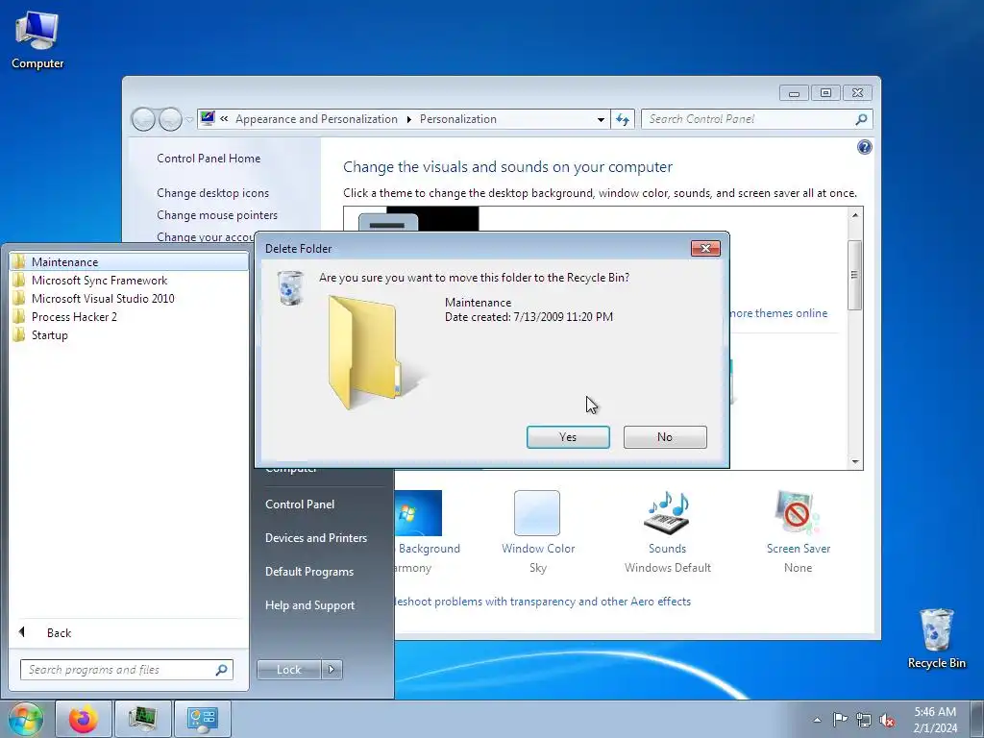Lock the computer with the Lock button

(288, 670)
